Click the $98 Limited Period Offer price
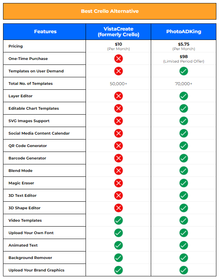 click(x=184, y=59)
